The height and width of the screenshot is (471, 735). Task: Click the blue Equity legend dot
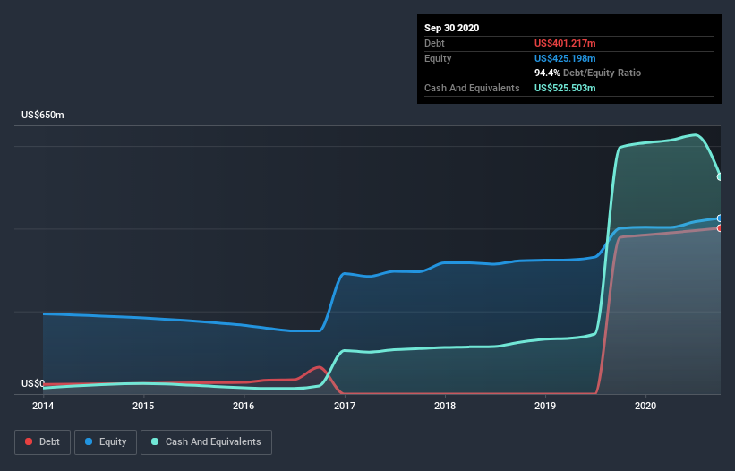click(89, 441)
